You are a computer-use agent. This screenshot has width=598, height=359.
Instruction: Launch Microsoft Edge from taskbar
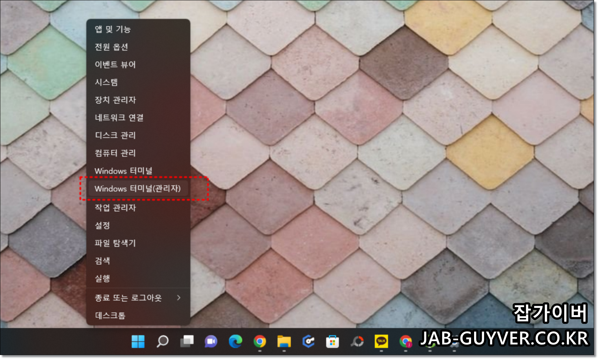click(235, 341)
